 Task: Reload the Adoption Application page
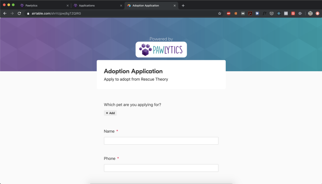pyautogui.click(x=19, y=13)
